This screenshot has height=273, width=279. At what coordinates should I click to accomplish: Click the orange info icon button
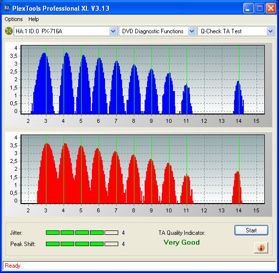click(x=260, y=248)
